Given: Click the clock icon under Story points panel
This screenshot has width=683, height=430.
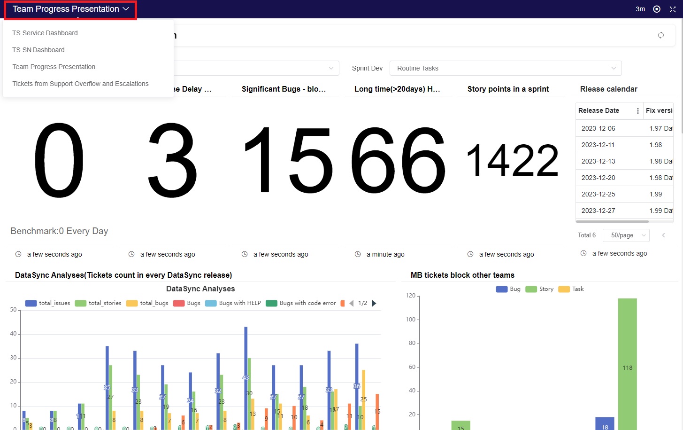Looking at the screenshot, I should tap(470, 254).
